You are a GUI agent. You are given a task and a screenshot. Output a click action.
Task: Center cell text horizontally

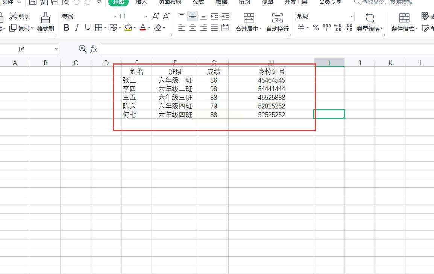click(x=192, y=28)
